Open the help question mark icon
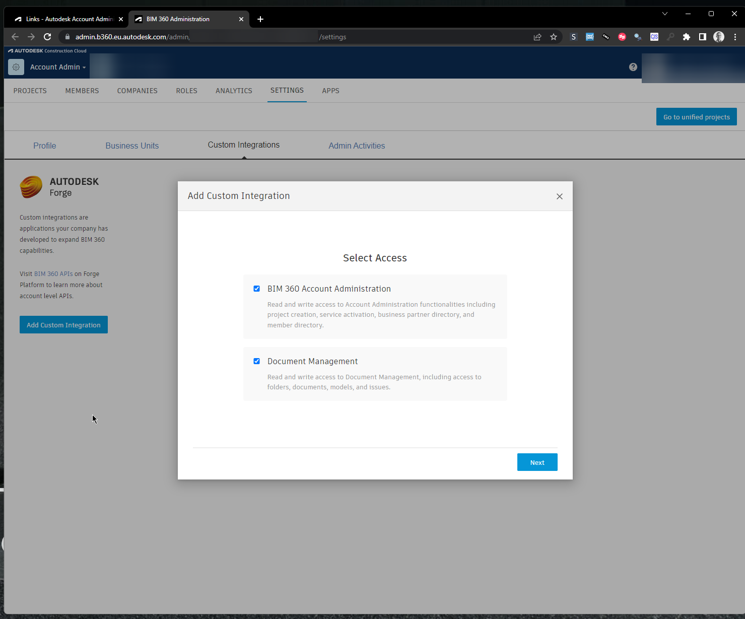The height and width of the screenshot is (619, 745). click(633, 67)
